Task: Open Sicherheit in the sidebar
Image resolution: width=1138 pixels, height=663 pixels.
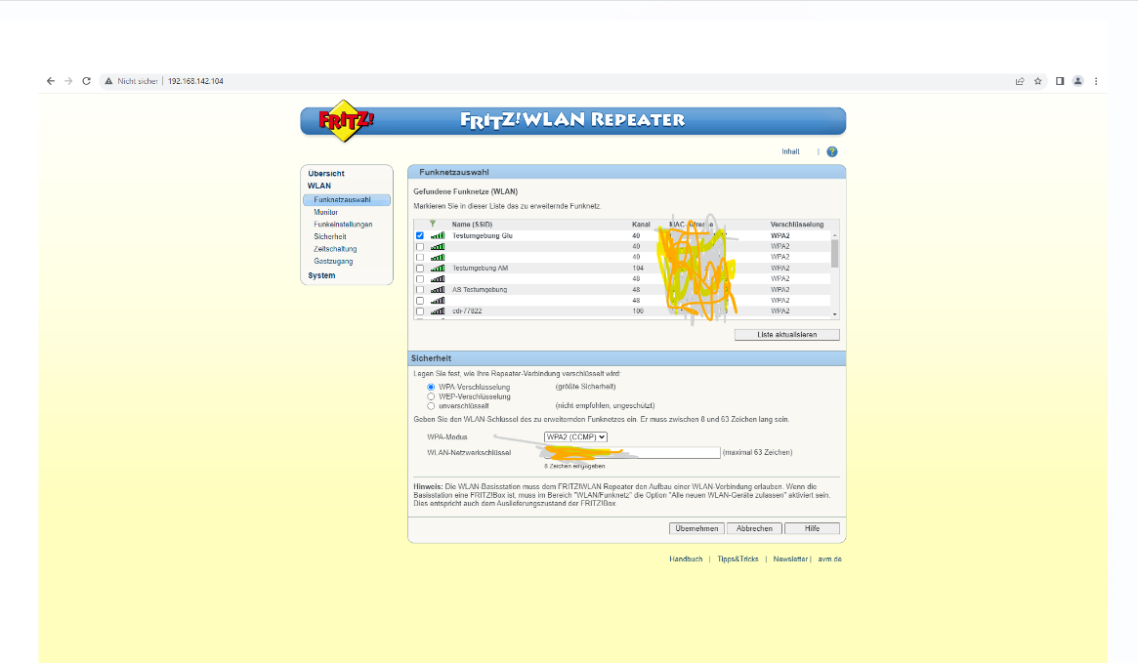Action: (329, 236)
